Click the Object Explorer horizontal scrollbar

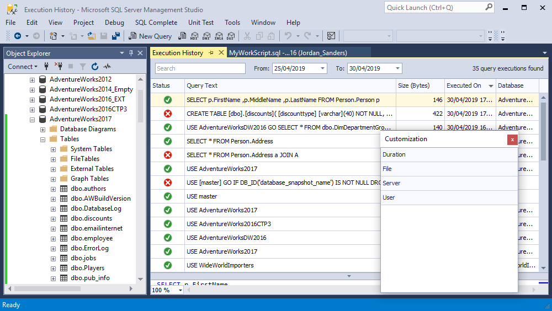click(47, 289)
